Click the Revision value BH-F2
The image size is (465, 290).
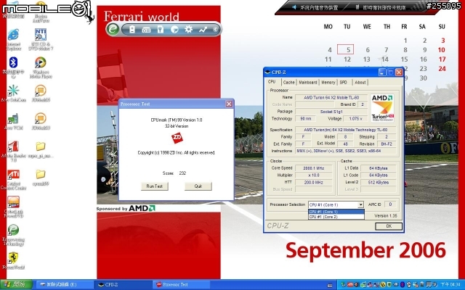click(x=387, y=144)
